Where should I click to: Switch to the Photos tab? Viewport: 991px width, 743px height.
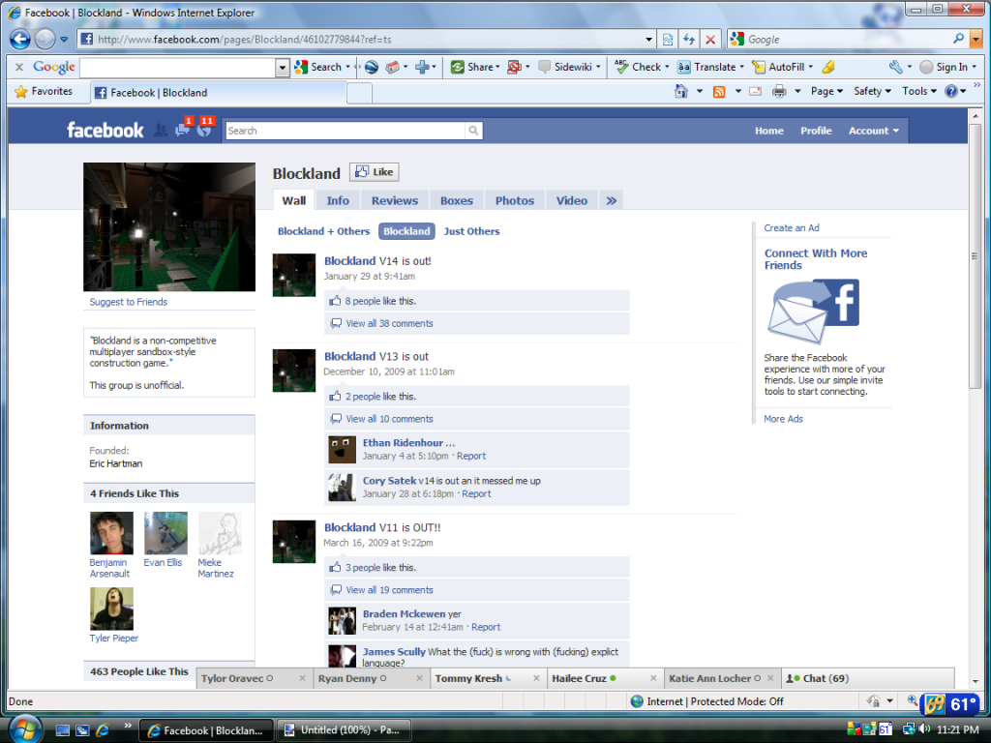tap(515, 200)
